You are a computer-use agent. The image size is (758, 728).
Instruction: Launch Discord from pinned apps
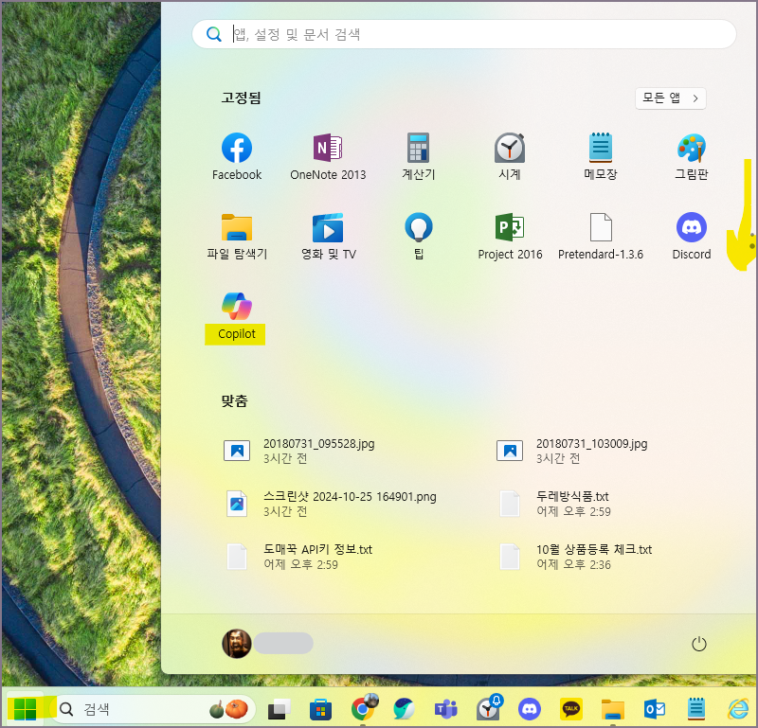(692, 237)
